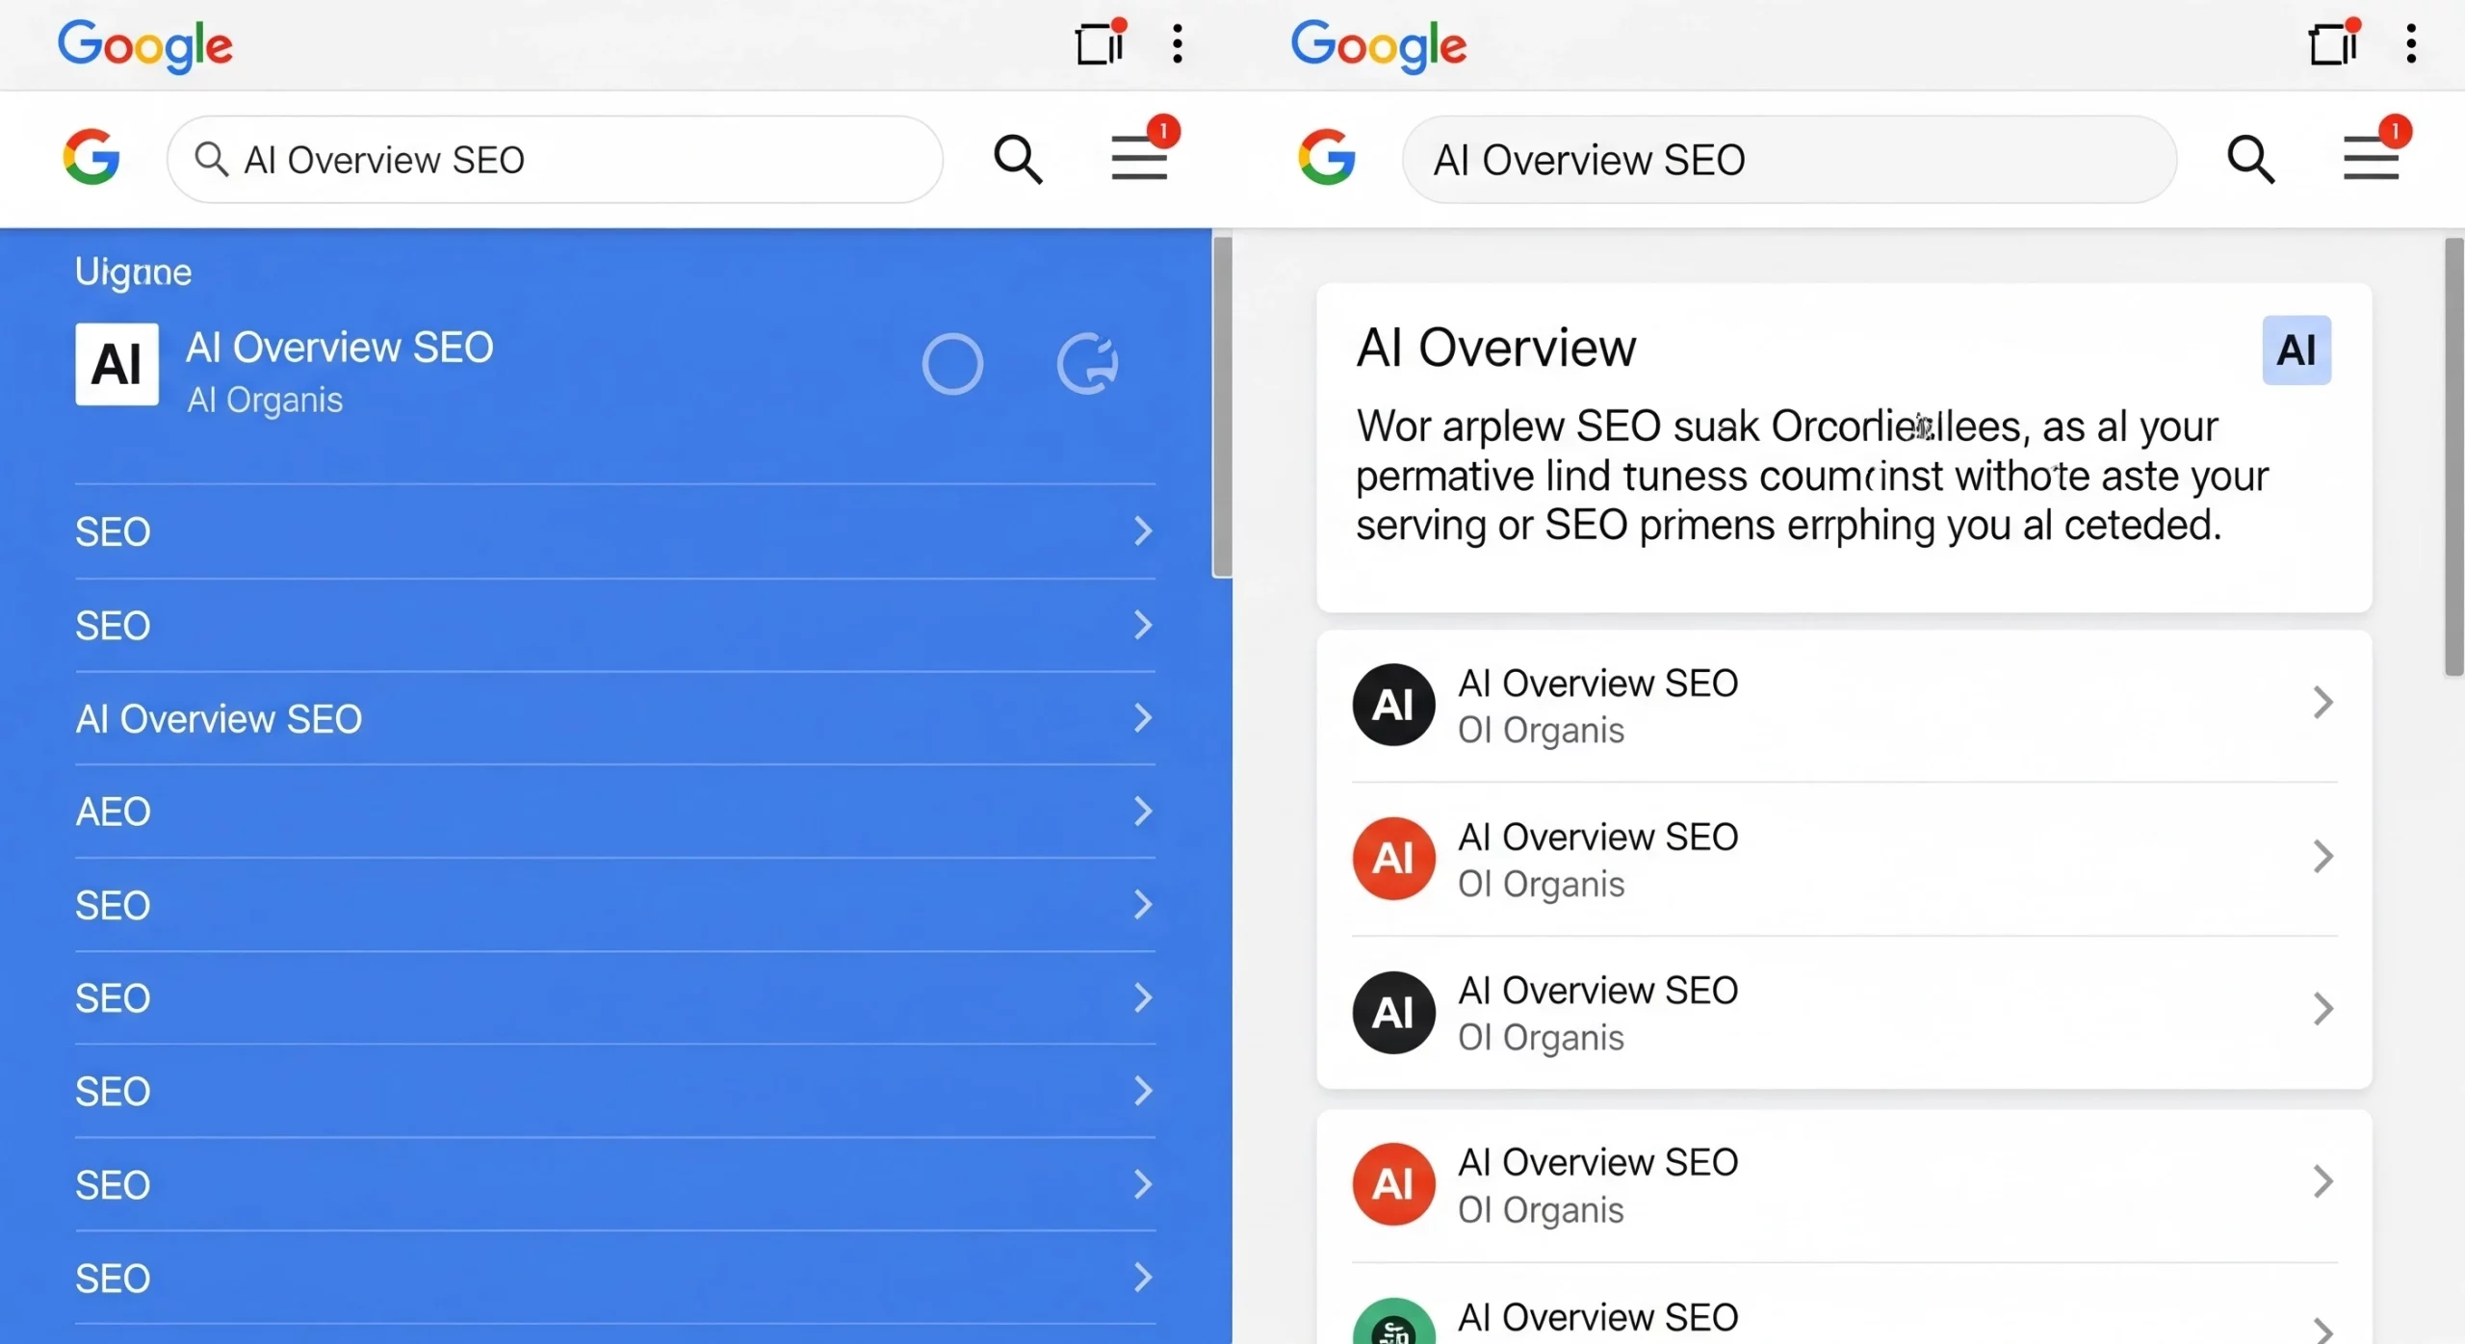Click the Google G logo in right search bar
The height and width of the screenshot is (1344, 2465).
click(x=1328, y=158)
